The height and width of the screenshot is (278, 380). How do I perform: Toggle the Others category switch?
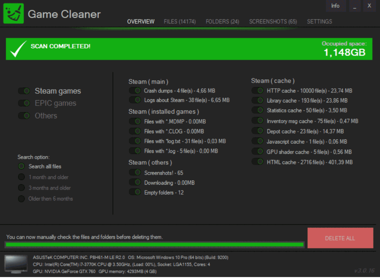pyautogui.click(x=24, y=116)
